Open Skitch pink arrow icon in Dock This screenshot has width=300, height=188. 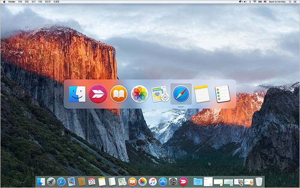point(183,181)
